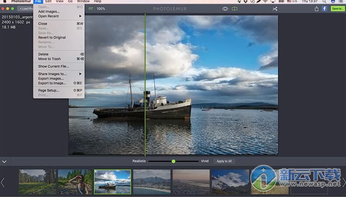The height and width of the screenshot is (197, 346).
Task: Open the File menu
Action: coord(38,1)
